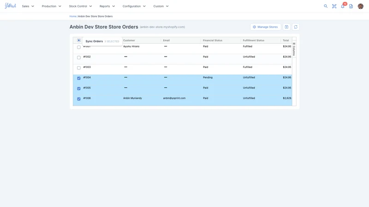369x207 pixels.
Task: Click Fulfilled status in order #1003 row
Action: (x=247, y=67)
